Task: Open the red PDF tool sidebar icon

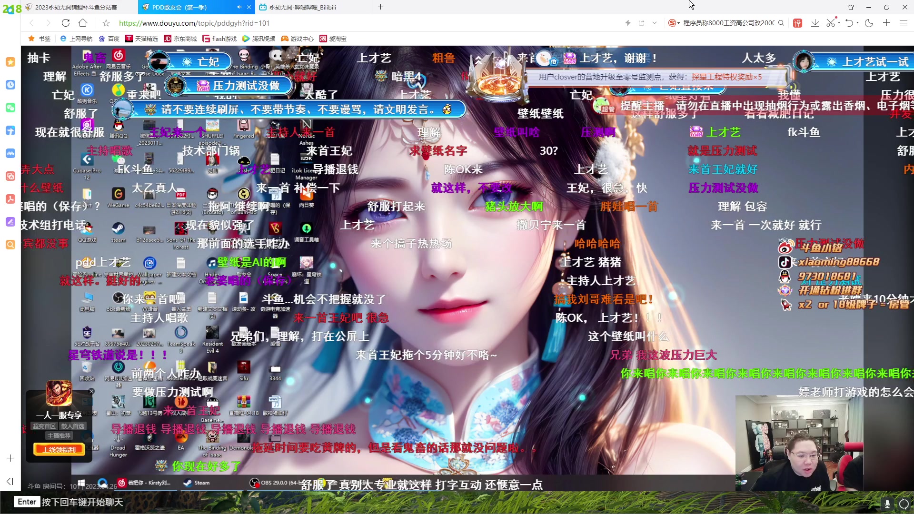Action: coord(10,199)
